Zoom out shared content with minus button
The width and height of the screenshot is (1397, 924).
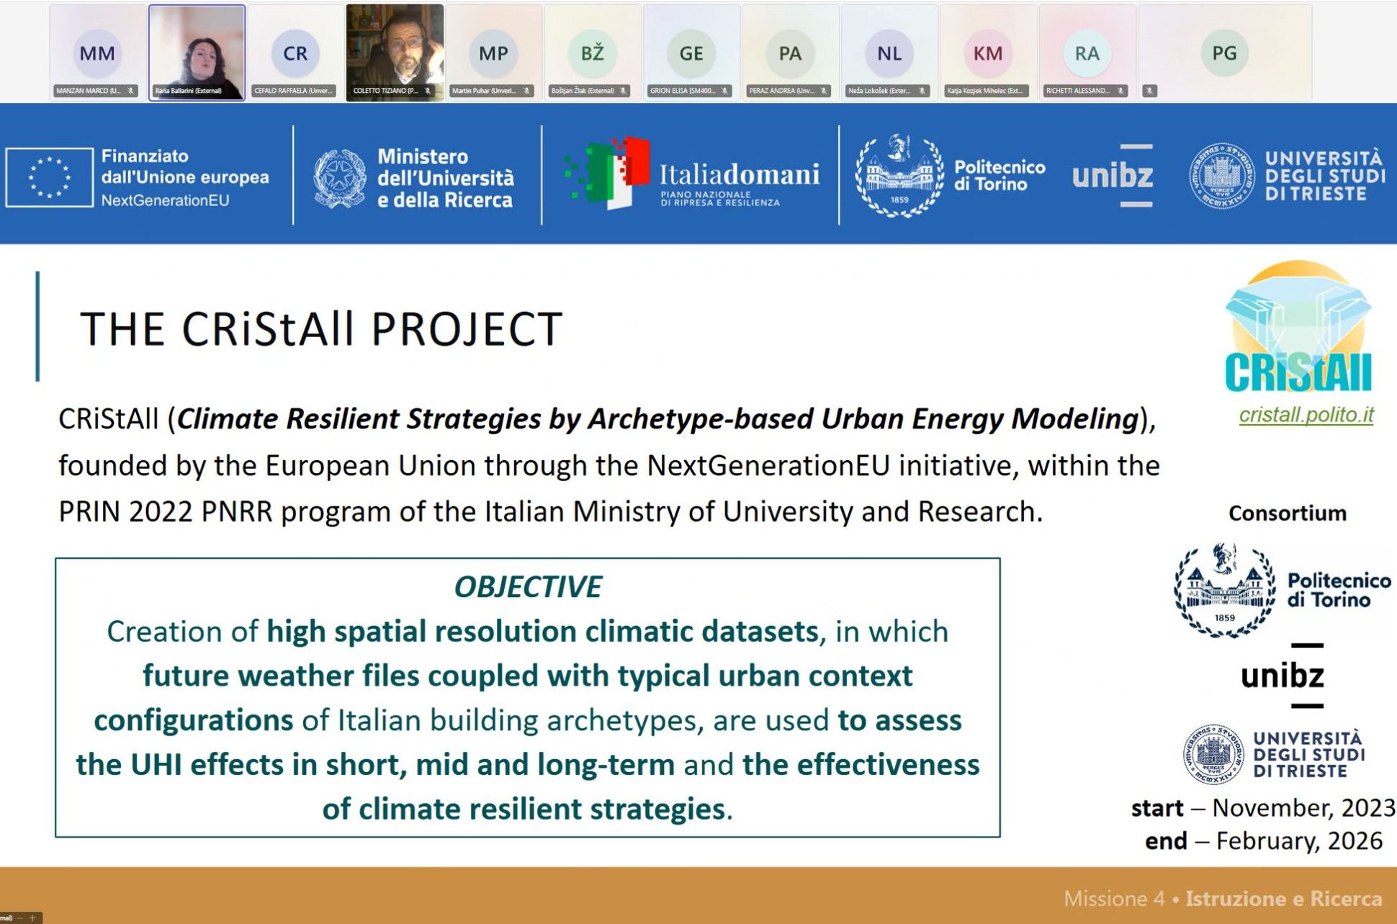[x=20, y=918]
